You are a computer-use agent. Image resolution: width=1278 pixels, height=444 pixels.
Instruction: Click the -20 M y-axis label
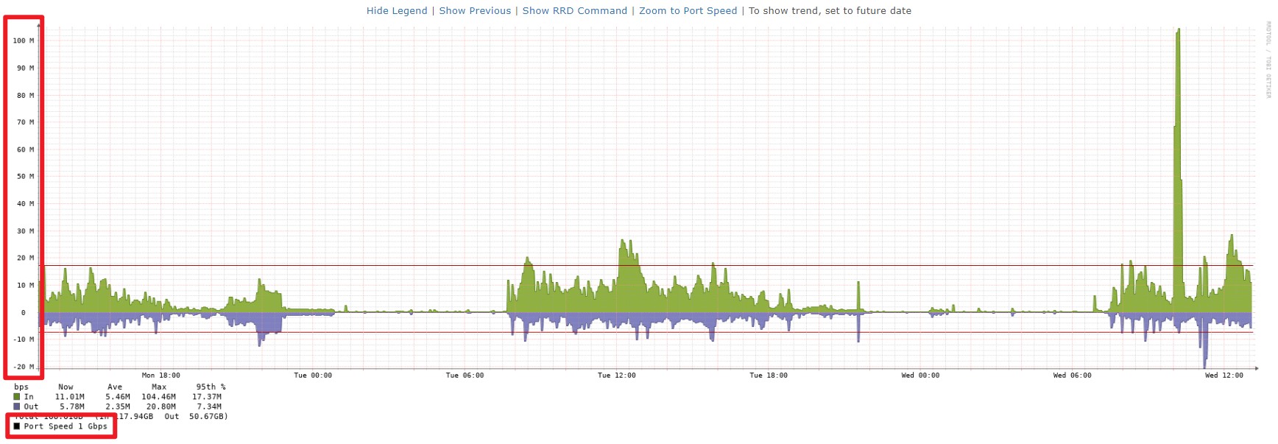click(x=24, y=367)
